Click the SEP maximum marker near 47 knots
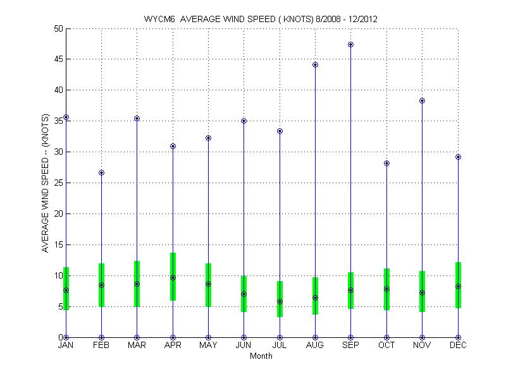 [x=351, y=44]
